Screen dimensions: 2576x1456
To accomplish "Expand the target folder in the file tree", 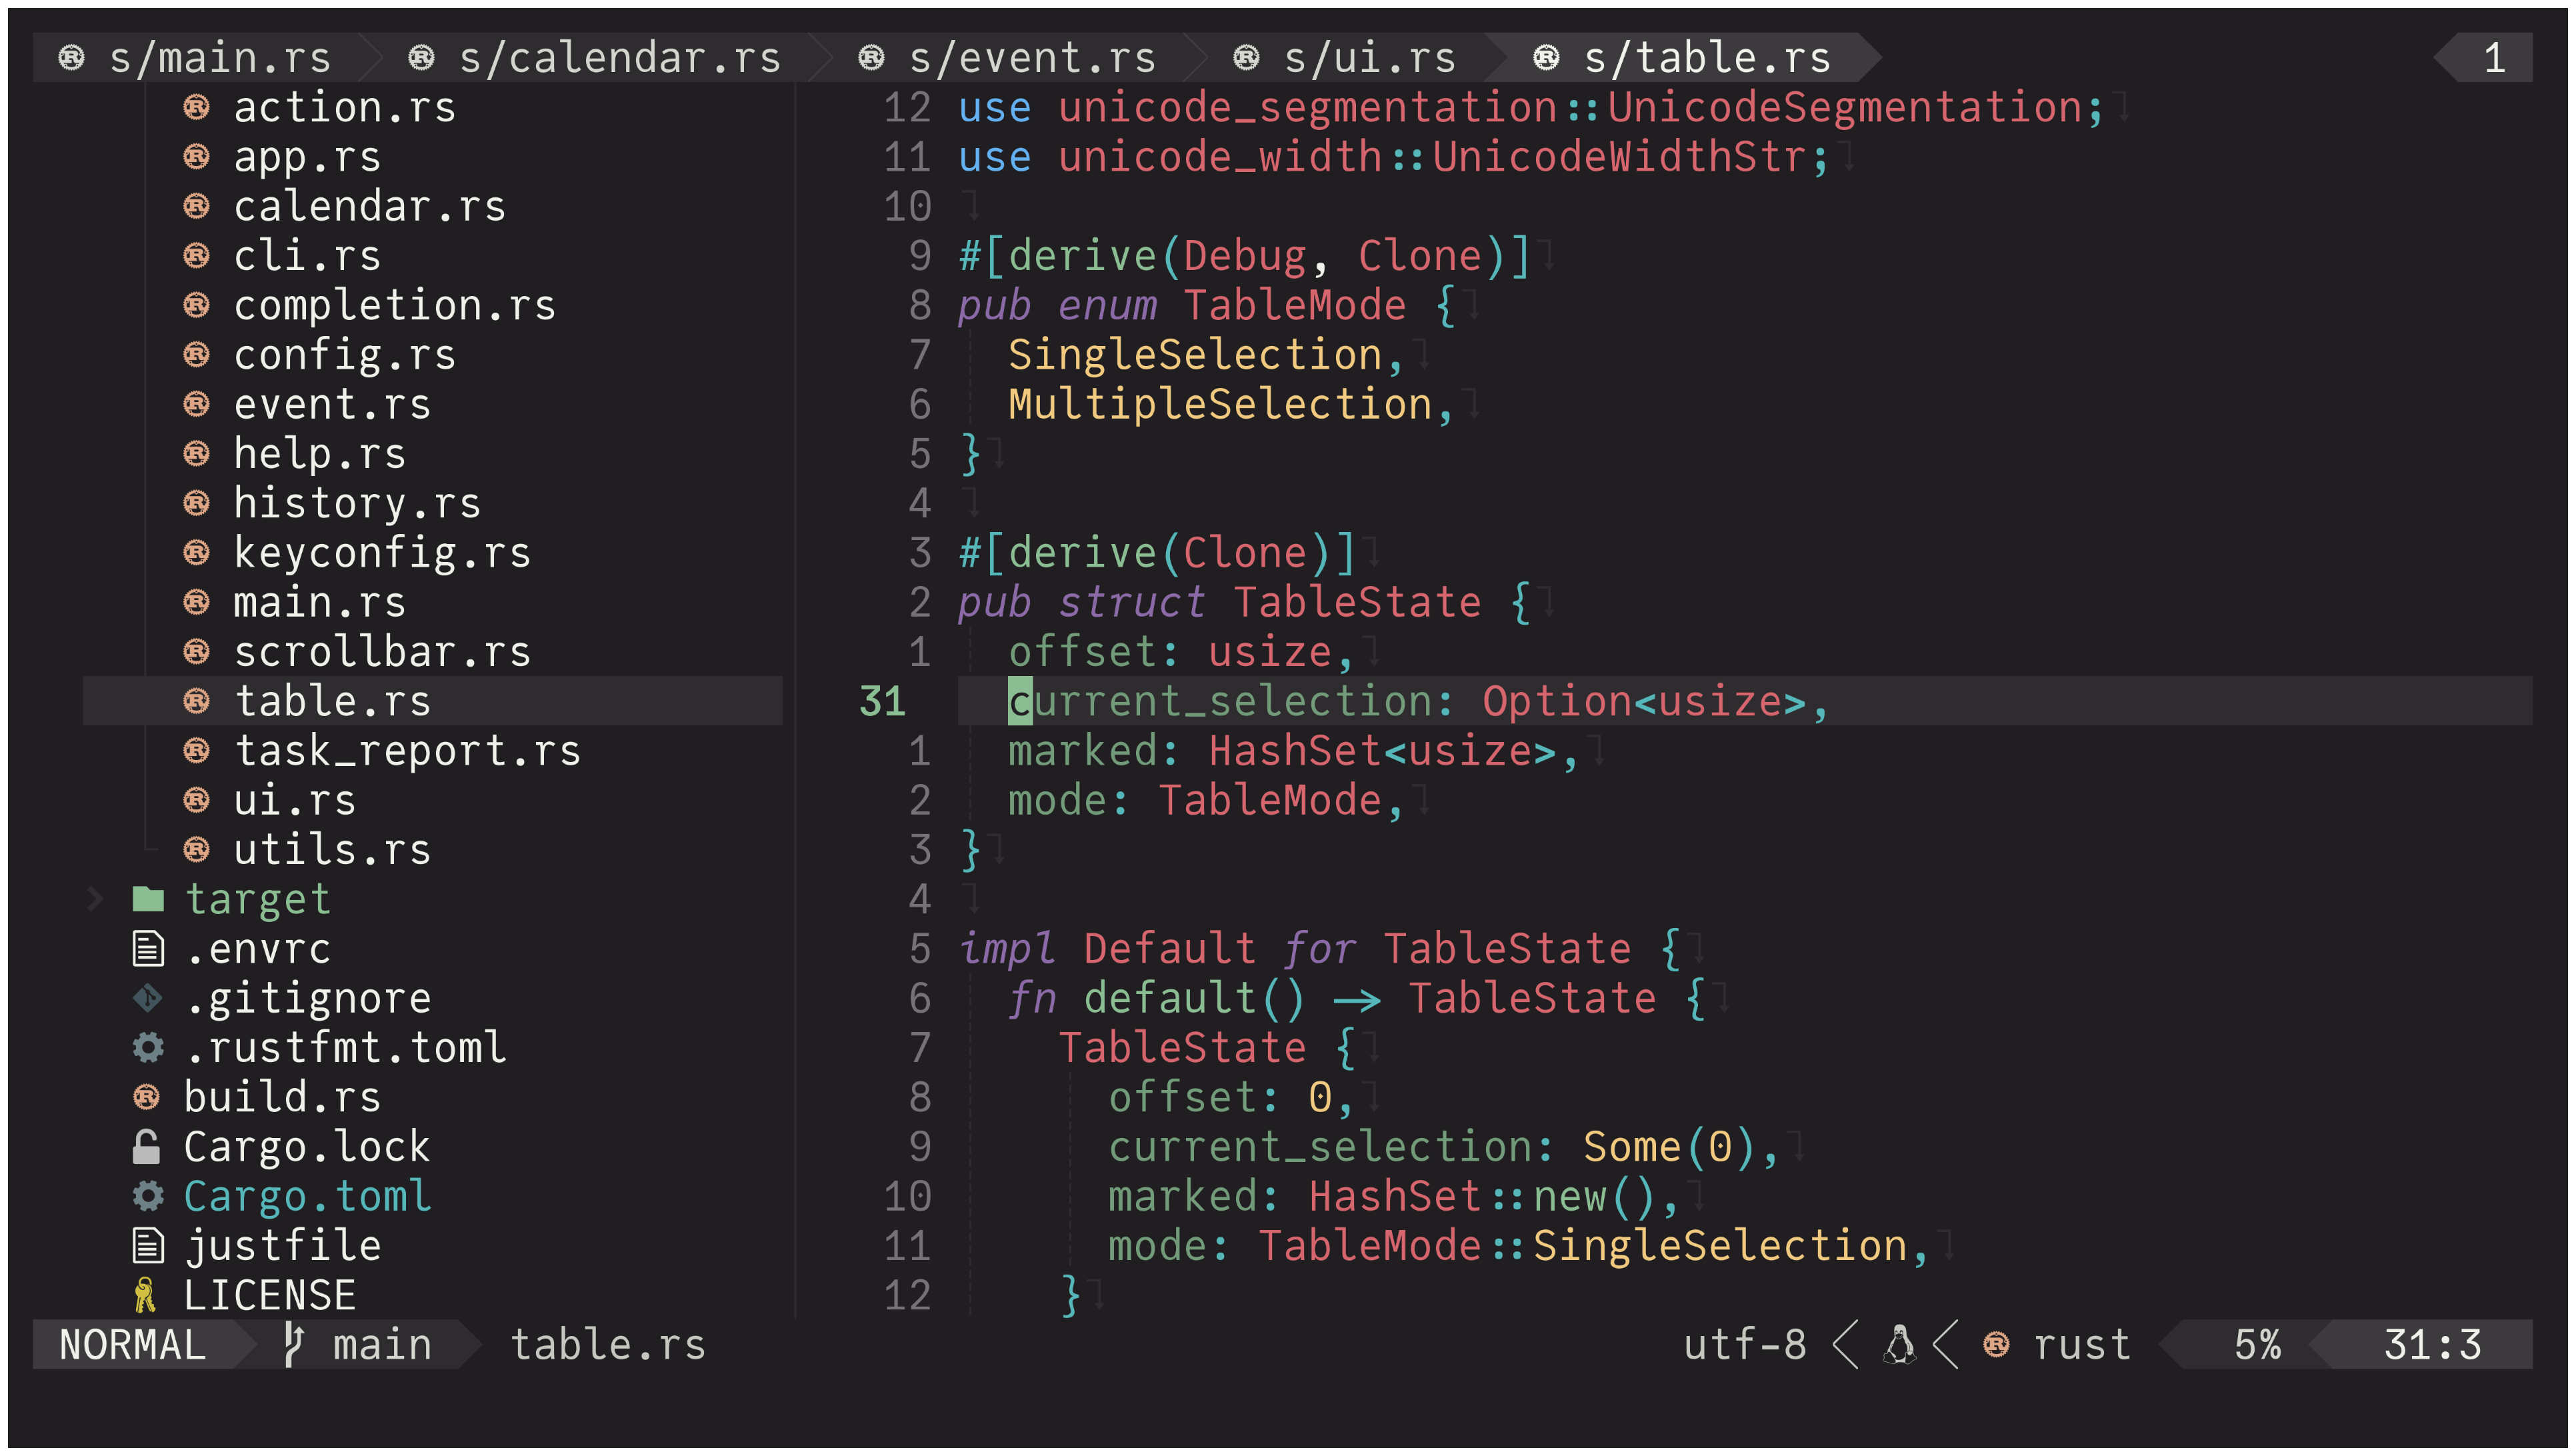I will (x=96, y=898).
